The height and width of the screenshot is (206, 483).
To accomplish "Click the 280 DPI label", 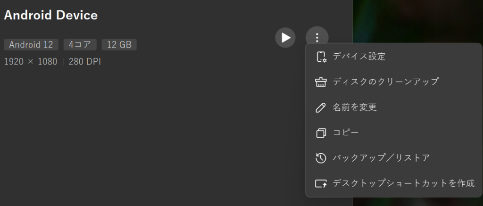I will (x=85, y=62).
